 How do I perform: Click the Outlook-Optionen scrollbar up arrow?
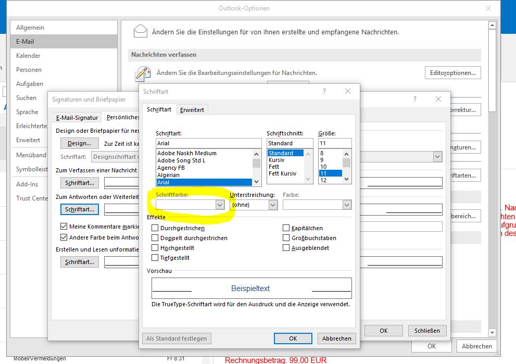pyautogui.click(x=492, y=26)
